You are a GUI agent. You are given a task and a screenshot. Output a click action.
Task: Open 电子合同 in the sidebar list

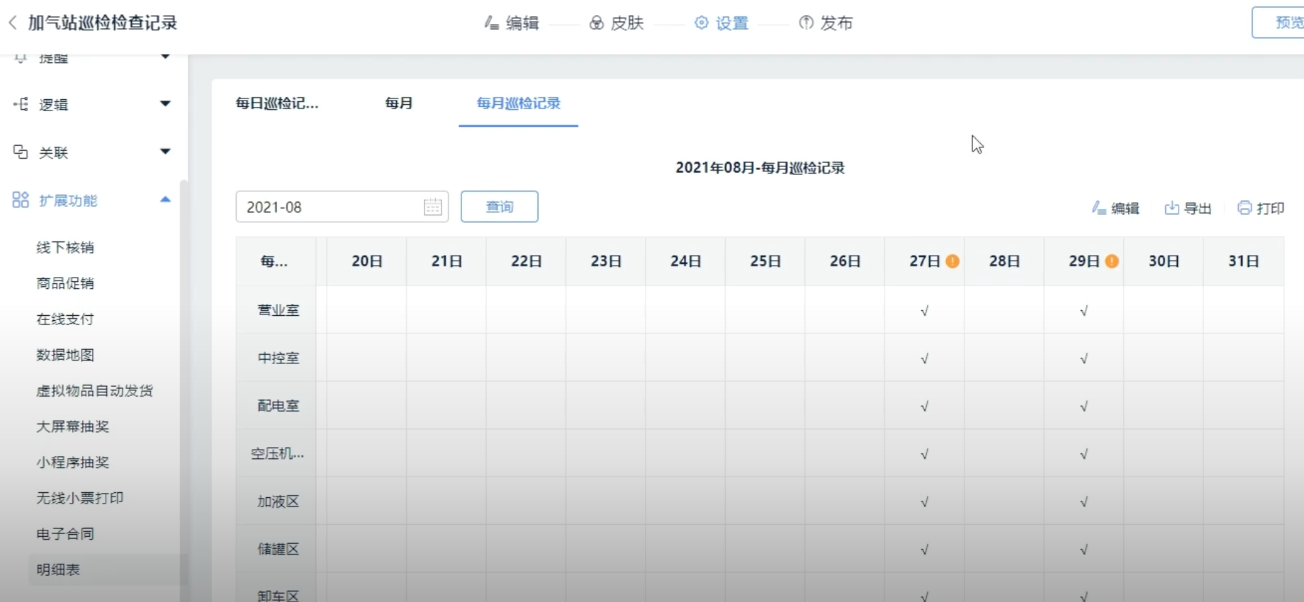tap(65, 534)
